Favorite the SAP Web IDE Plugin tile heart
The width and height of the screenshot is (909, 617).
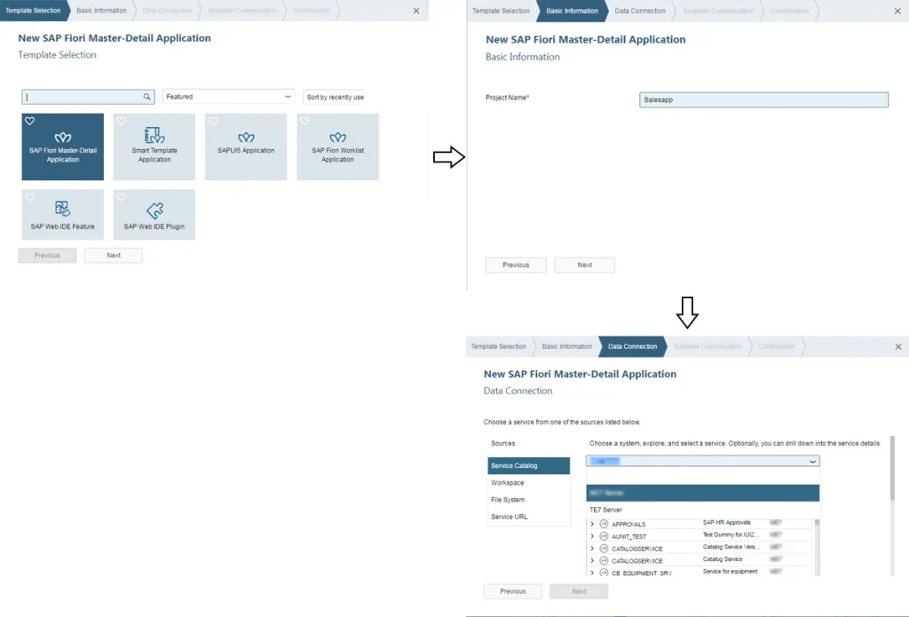click(x=121, y=197)
